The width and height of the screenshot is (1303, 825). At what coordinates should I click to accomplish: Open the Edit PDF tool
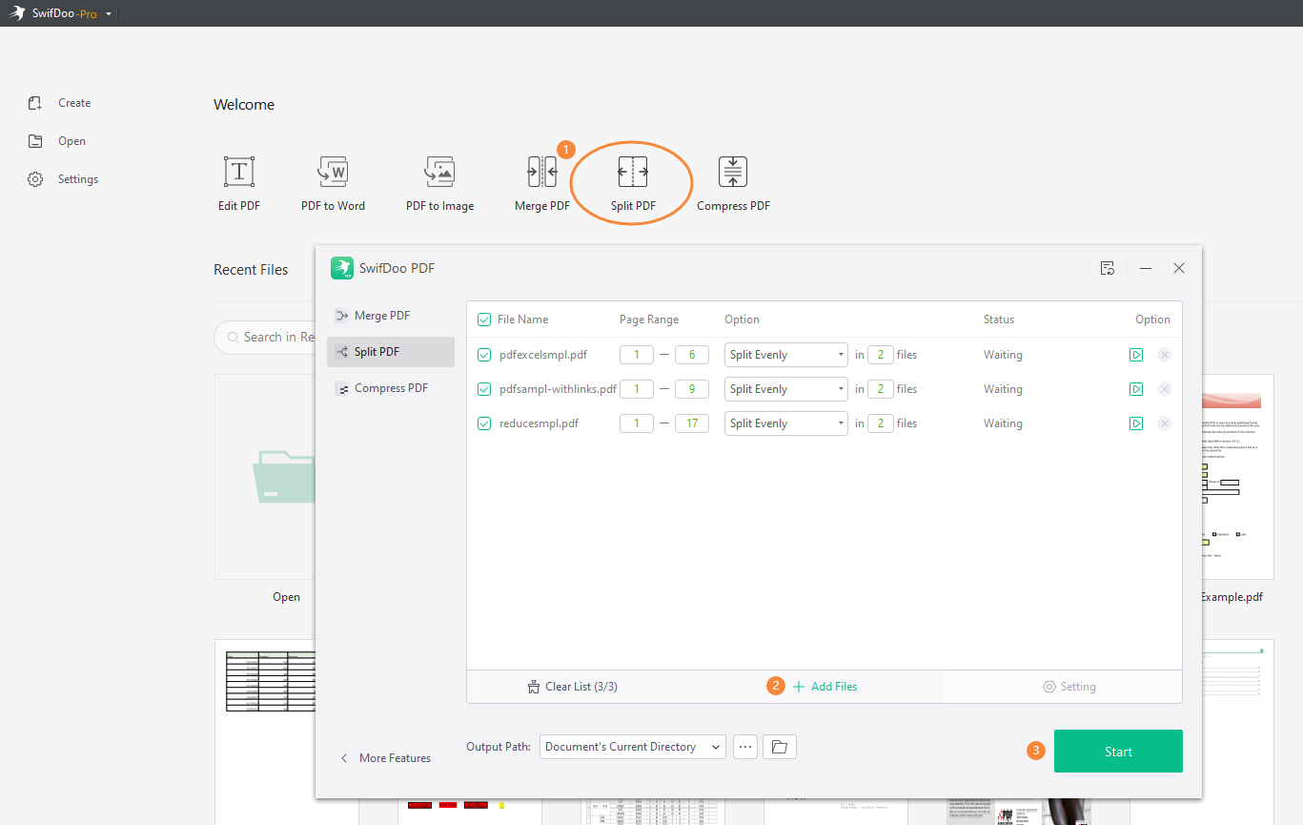[238, 184]
